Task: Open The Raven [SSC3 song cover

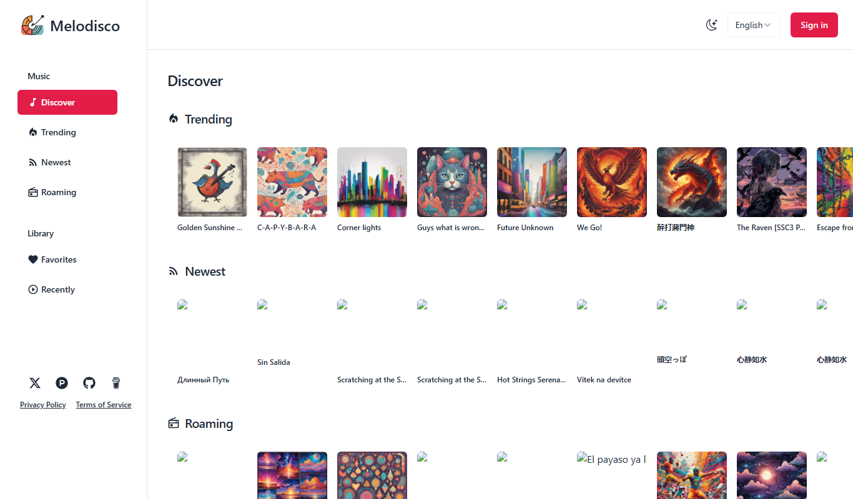Action: tap(772, 182)
